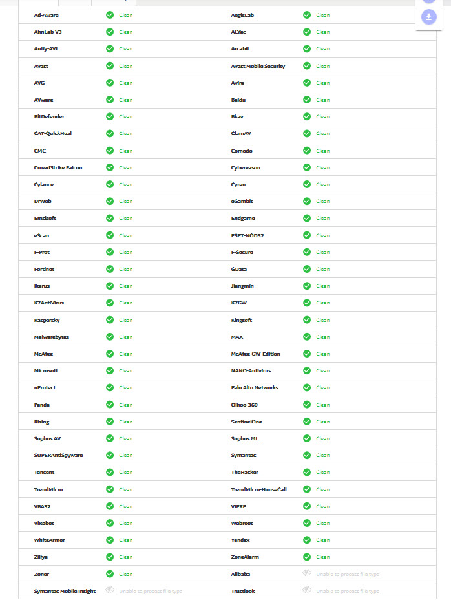Screen dimensions: 451x609
Task: Select the CrowdStrike Falcon engine name
Action: (x=58, y=167)
